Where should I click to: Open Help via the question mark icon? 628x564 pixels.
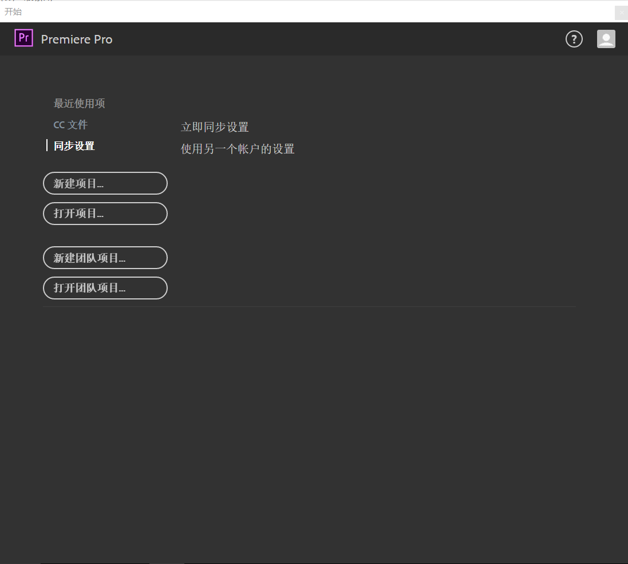pyautogui.click(x=574, y=39)
